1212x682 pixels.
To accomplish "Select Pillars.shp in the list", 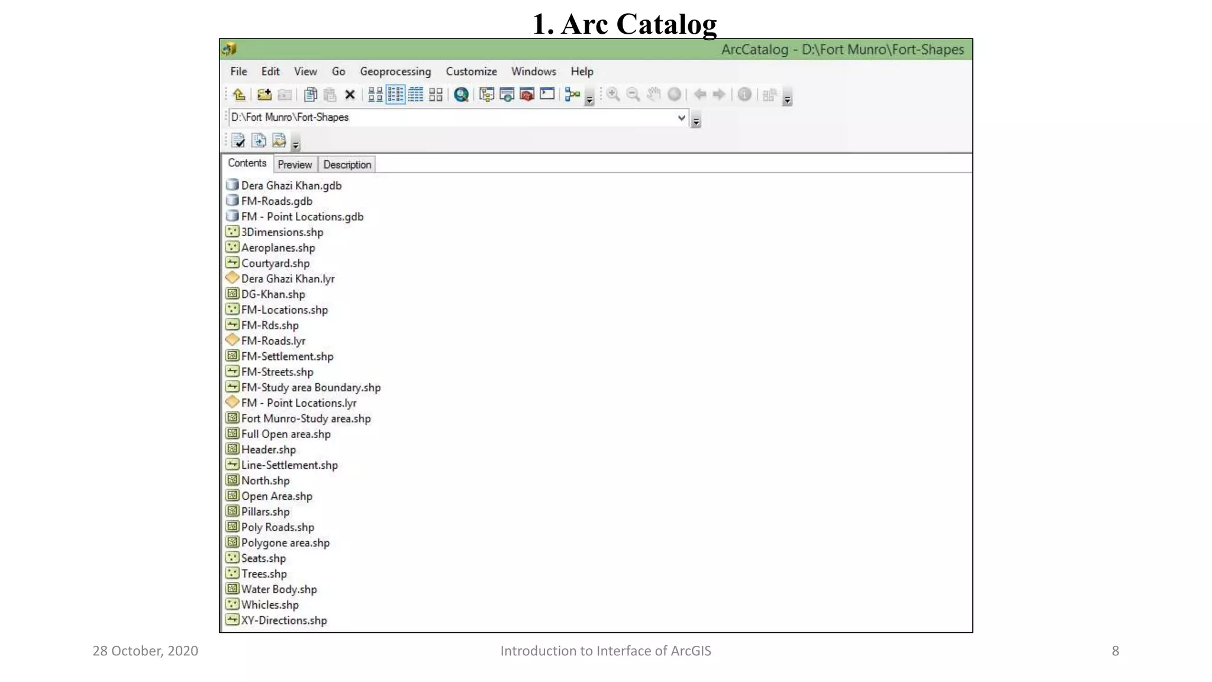I will tap(258, 511).
